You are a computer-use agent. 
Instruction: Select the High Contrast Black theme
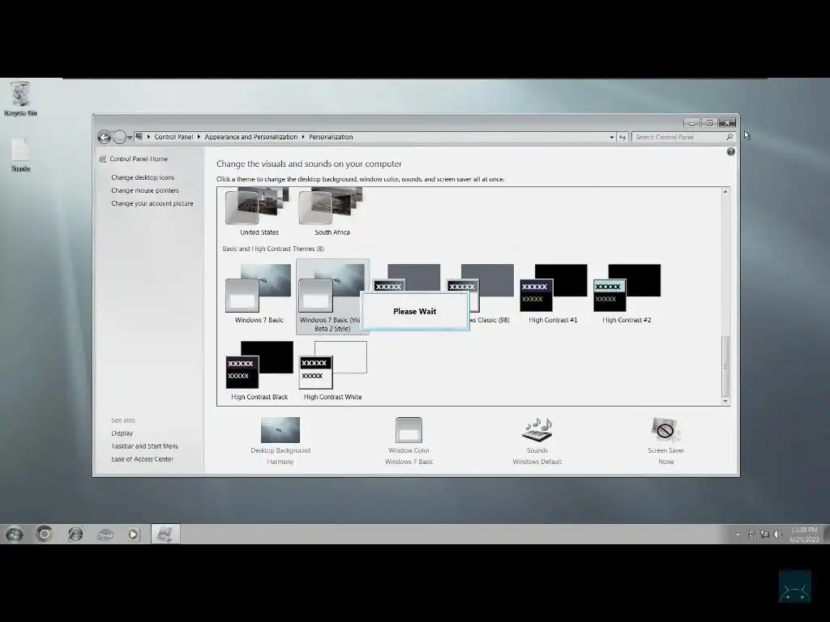point(259,371)
